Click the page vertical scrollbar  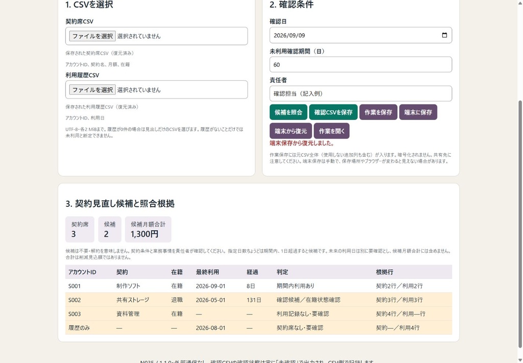520,223
